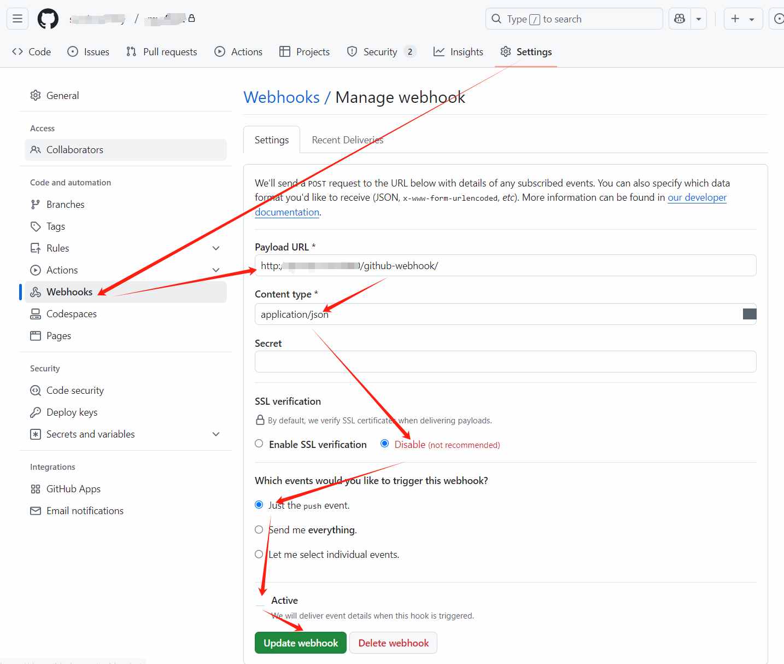This screenshot has width=784, height=664.
Task: Click the Rules icon in sidebar
Action: [x=36, y=248]
